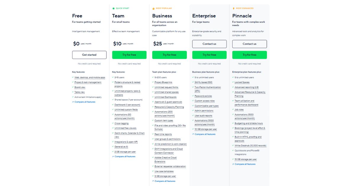
Task: Open Compare all features link under Enterprise
Action: (x=205, y=134)
